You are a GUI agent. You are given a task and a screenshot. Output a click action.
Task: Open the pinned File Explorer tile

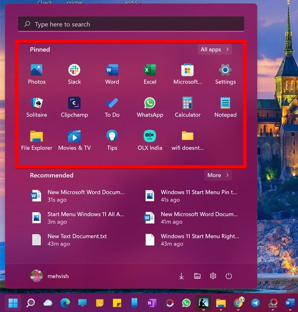coord(37,140)
